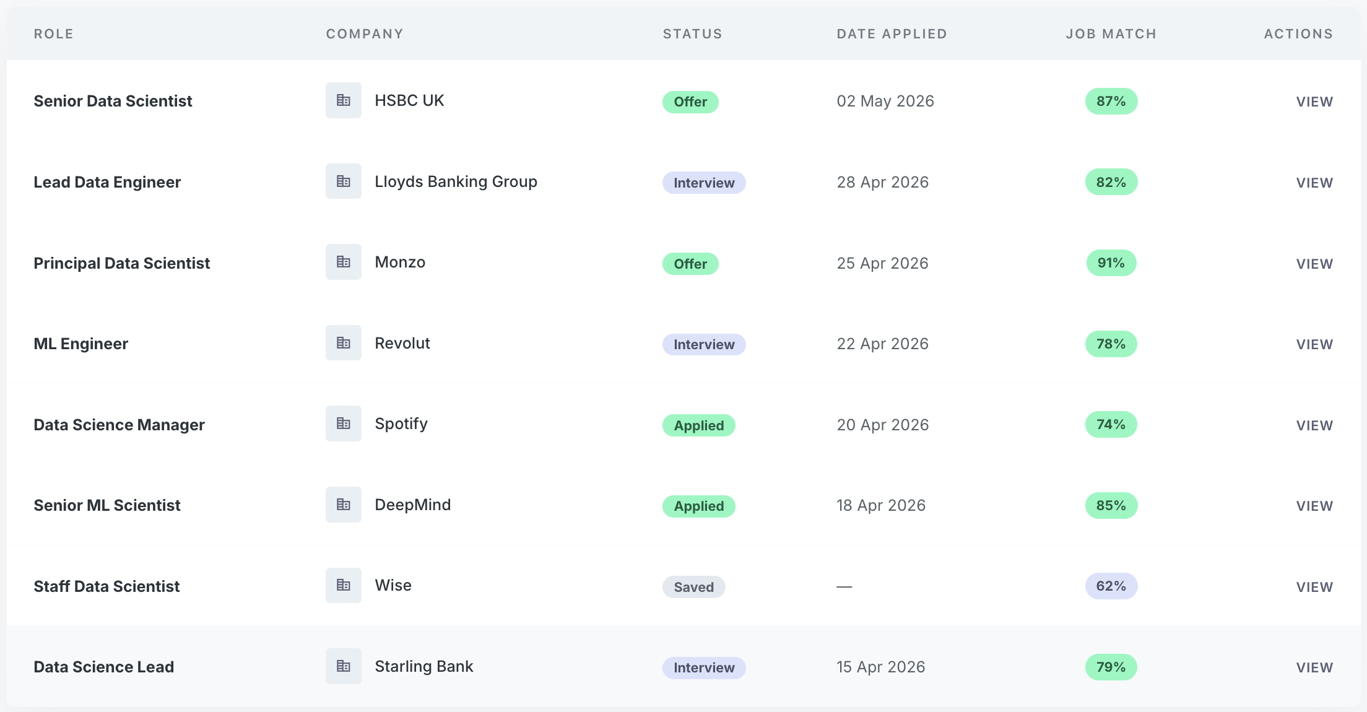Click the Date Applied column header
The image size is (1367, 712).
pyautogui.click(x=892, y=34)
